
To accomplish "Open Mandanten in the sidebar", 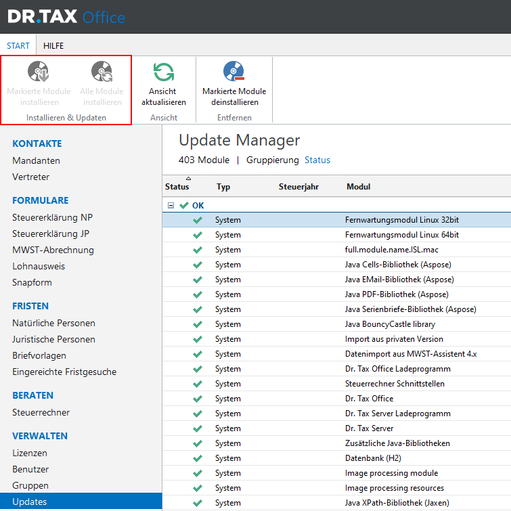I will pyautogui.click(x=36, y=160).
